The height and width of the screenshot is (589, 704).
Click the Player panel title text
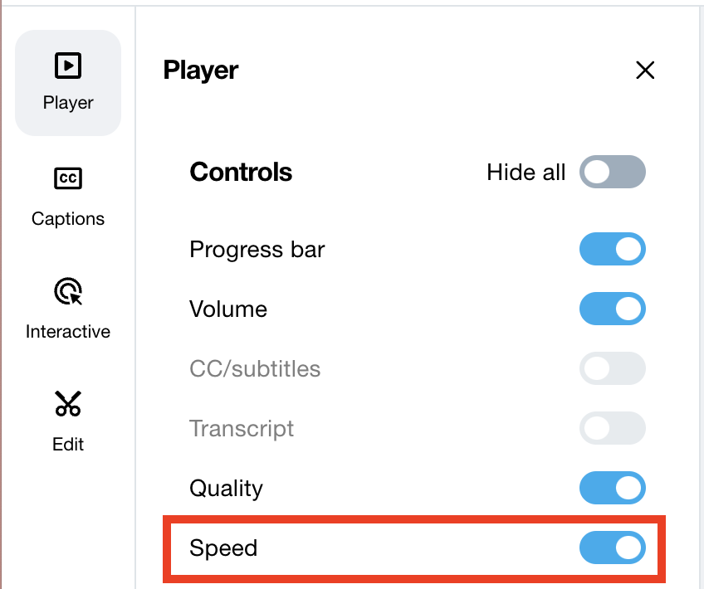(x=199, y=71)
